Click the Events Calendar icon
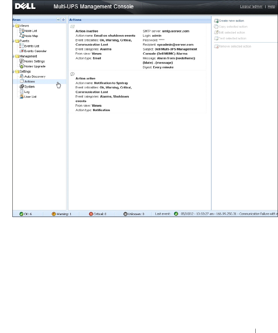This screenshot has height=333, width=278. point(22,51)
